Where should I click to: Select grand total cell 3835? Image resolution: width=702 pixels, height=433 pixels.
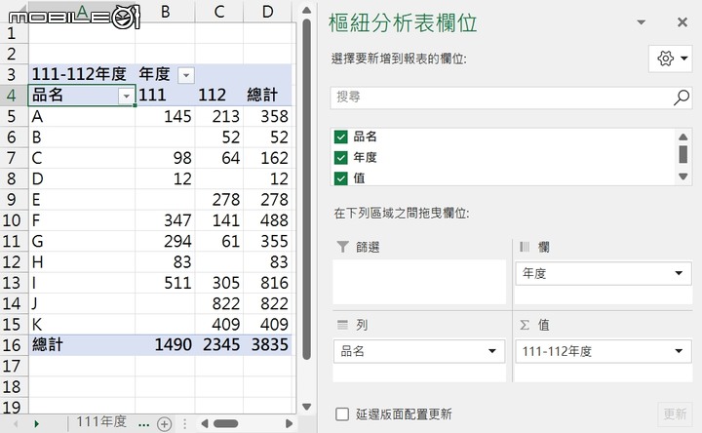(268, 345)
